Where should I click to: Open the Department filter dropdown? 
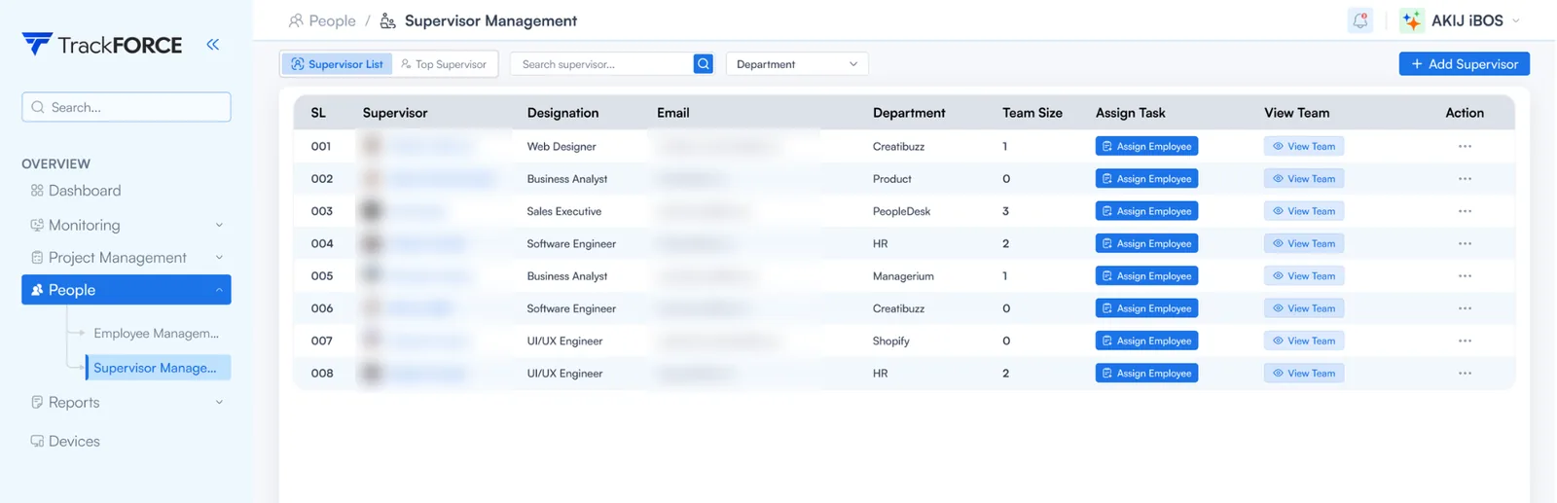[x=797, y=64]
